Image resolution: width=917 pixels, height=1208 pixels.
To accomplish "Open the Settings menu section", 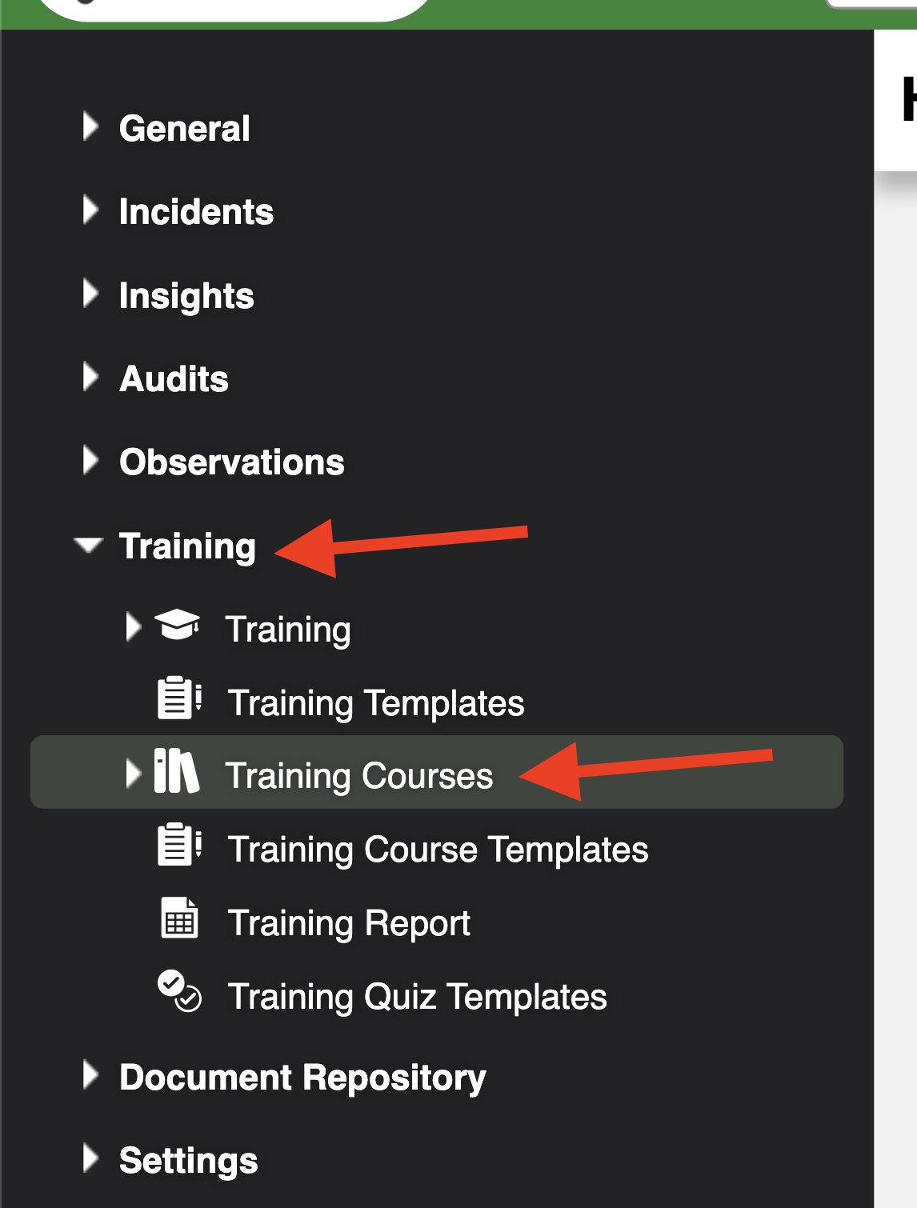I will point(189,1161).
